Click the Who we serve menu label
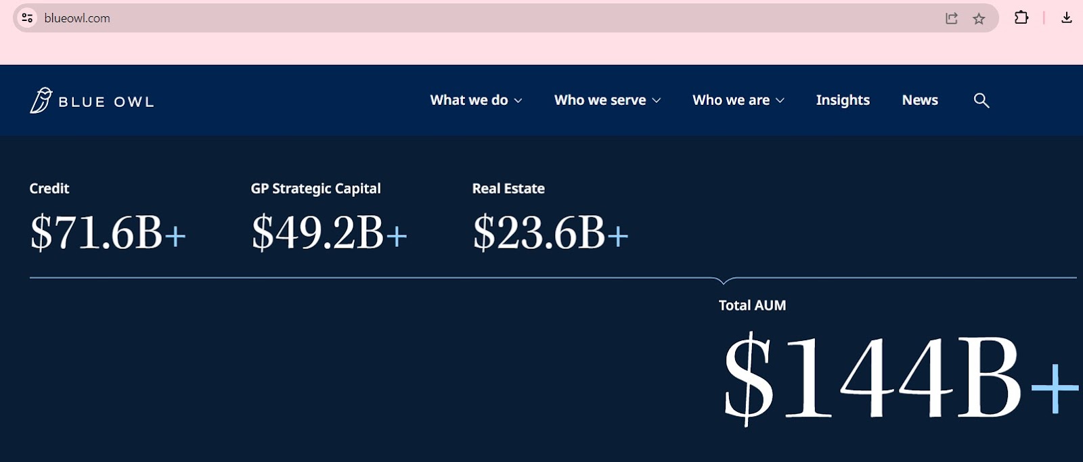Screen dimensions: 1083x462 600,100
